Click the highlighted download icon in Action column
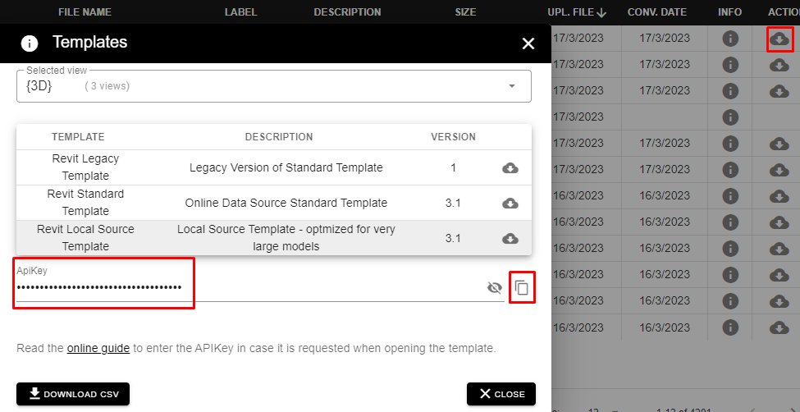 tap(779, 39)
